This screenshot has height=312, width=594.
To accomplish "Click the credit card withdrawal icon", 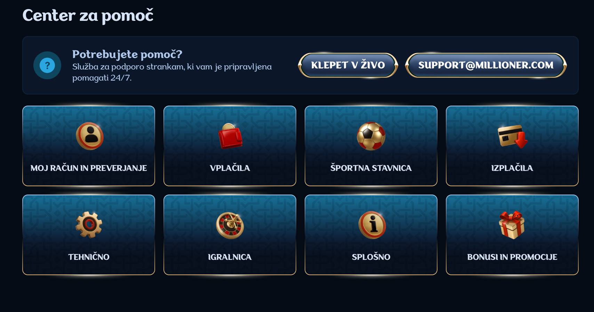I will click(512, 136).
